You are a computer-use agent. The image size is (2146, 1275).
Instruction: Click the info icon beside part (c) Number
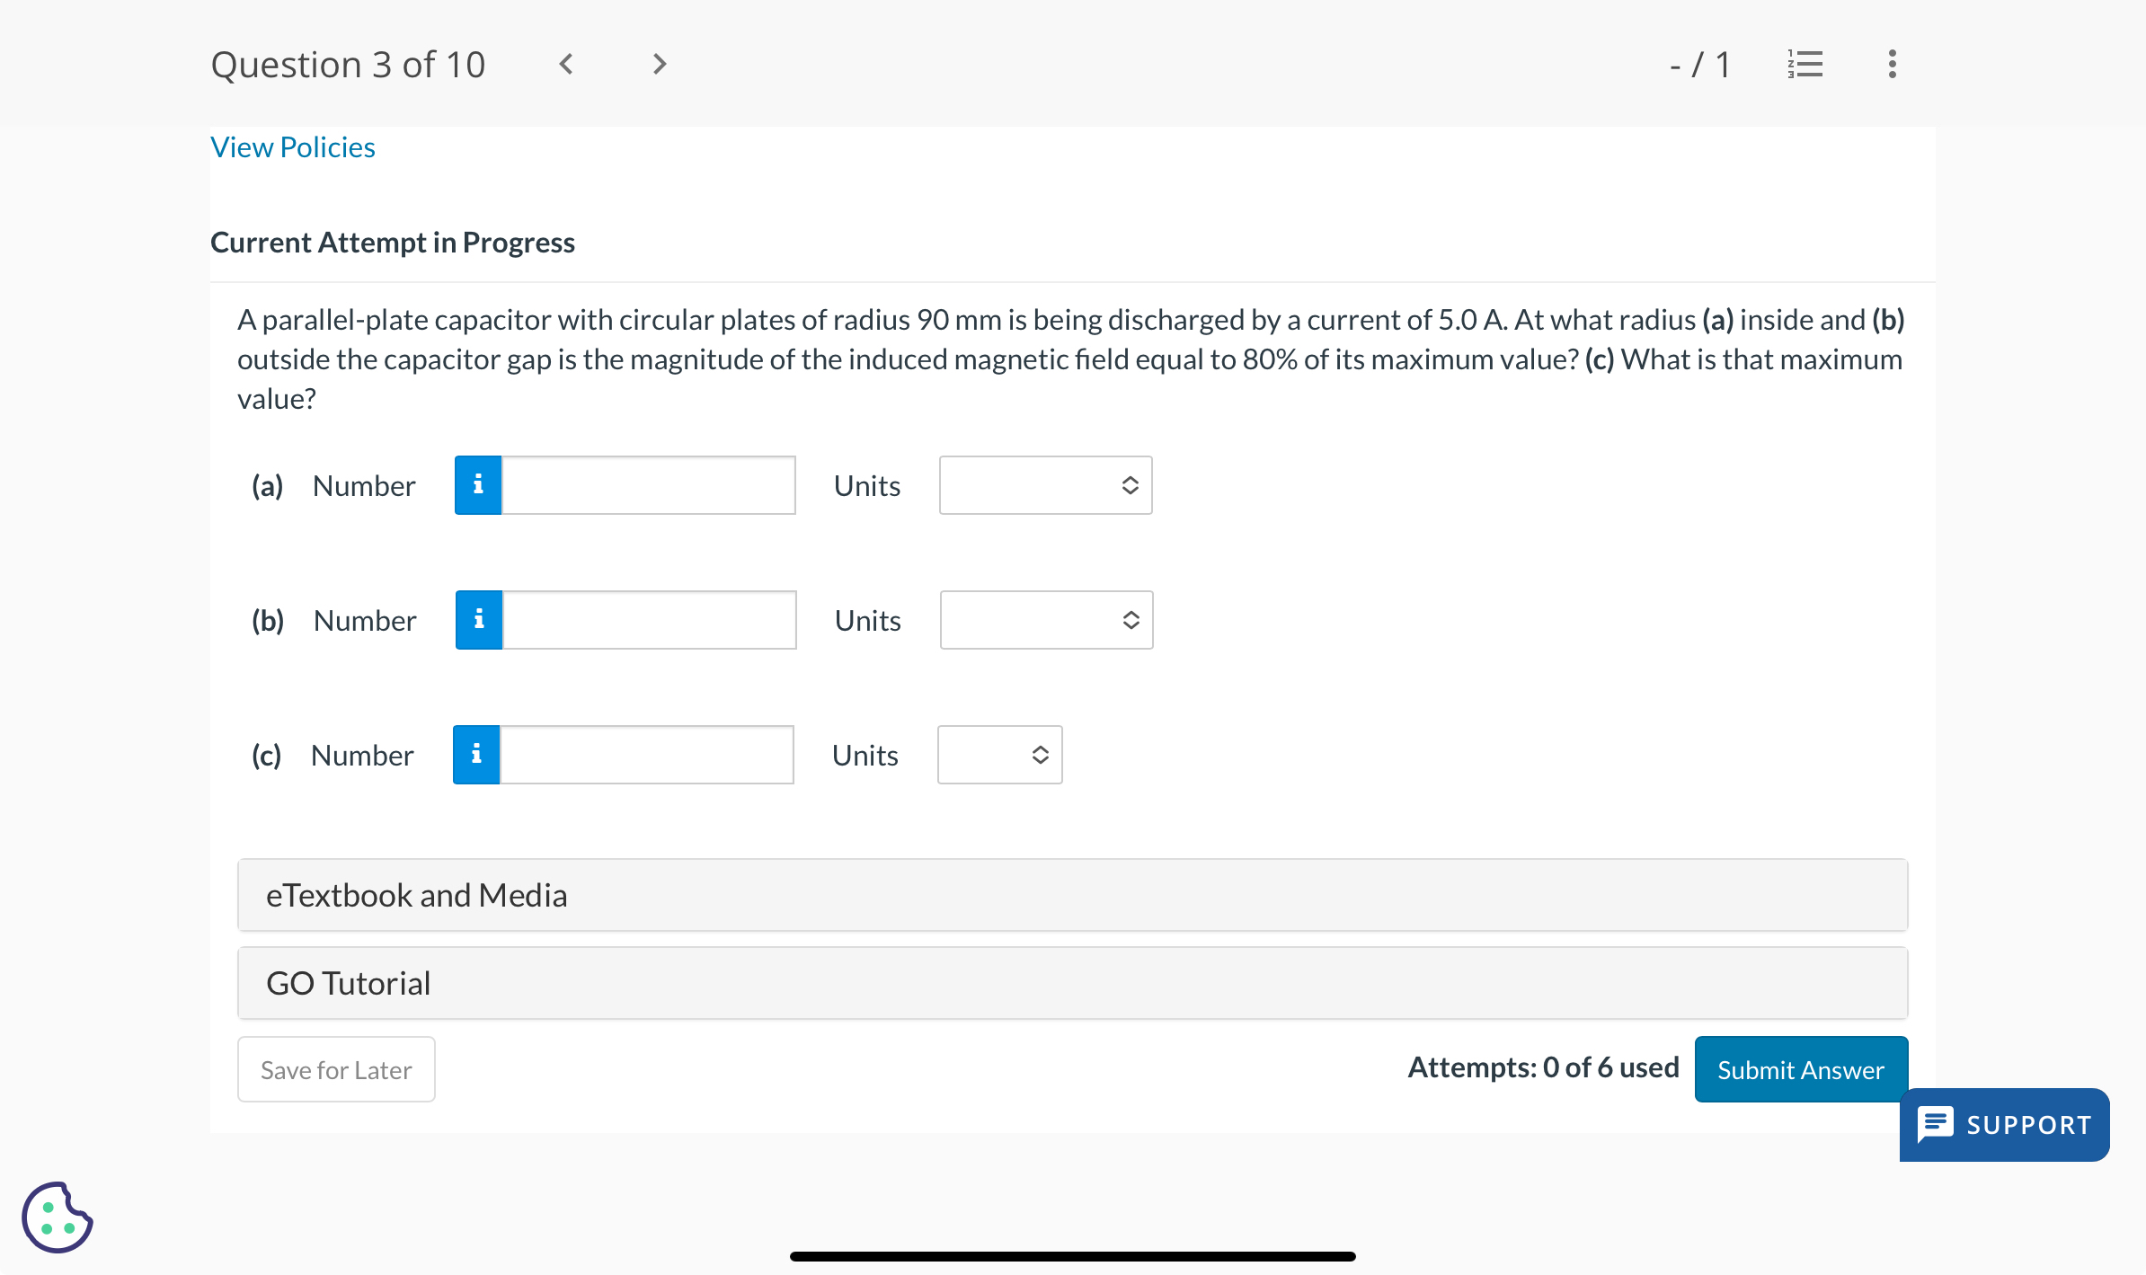[475, 755]
